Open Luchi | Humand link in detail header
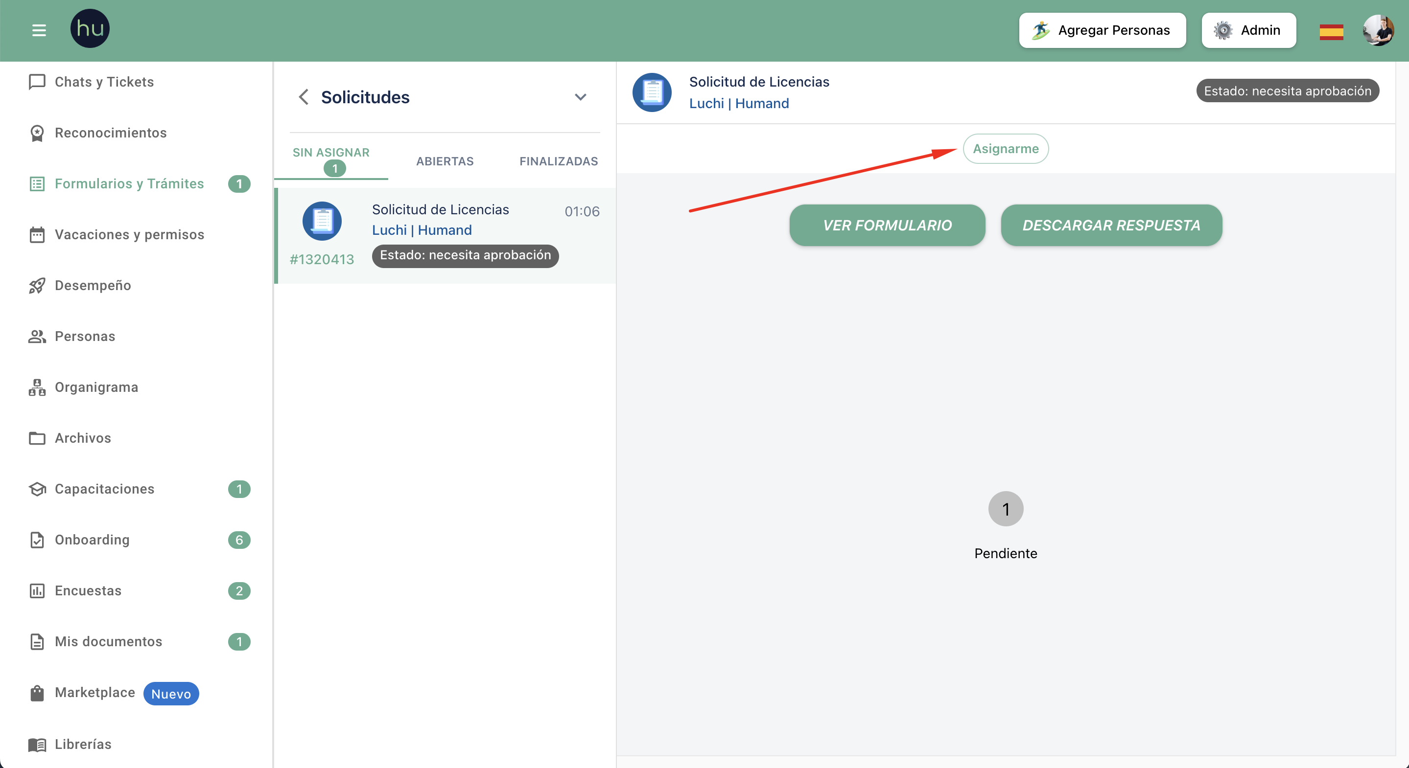 pos(738,103)
